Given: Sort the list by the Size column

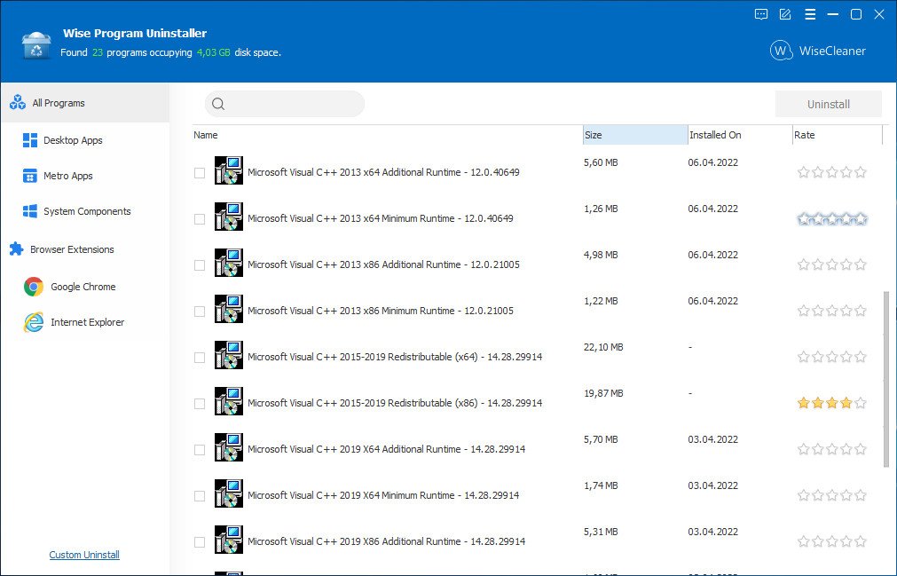Looking at the screenshot, I should [634, 135].
